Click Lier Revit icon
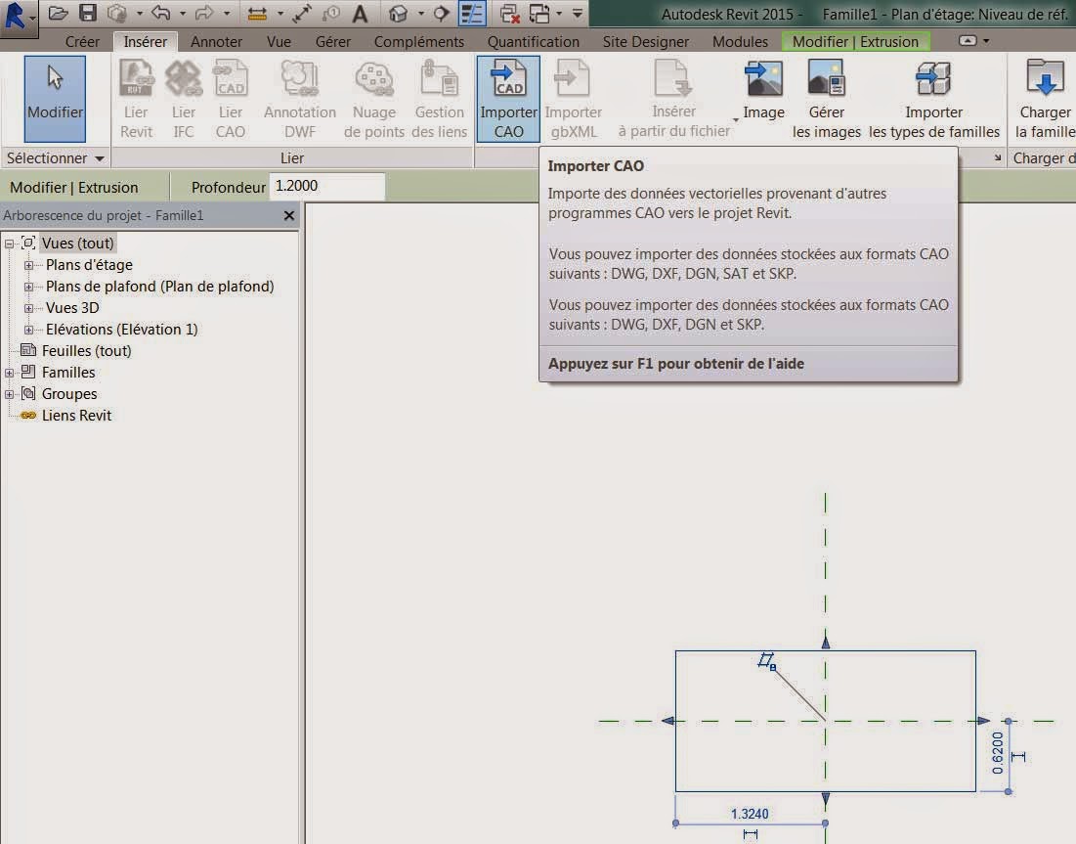Image resolution: width=1076 pixels, height=844 pixels. pyautogui.click(x=136, y=98)
